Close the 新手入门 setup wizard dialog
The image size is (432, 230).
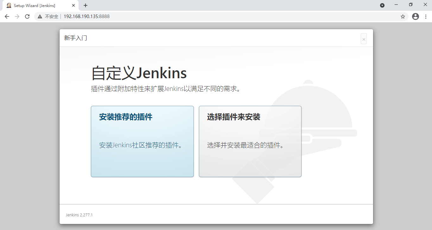click(364, 39)
